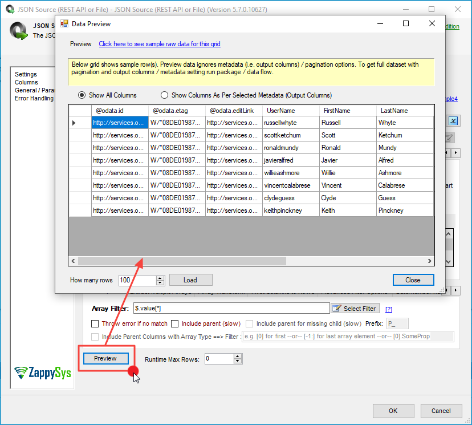The width and height of the screenshot is (472, 425).
Task: Click the ZappySys logo
Action: 43,373
